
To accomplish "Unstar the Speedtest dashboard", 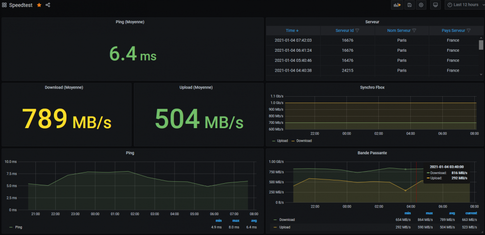I will pos(39,5).
